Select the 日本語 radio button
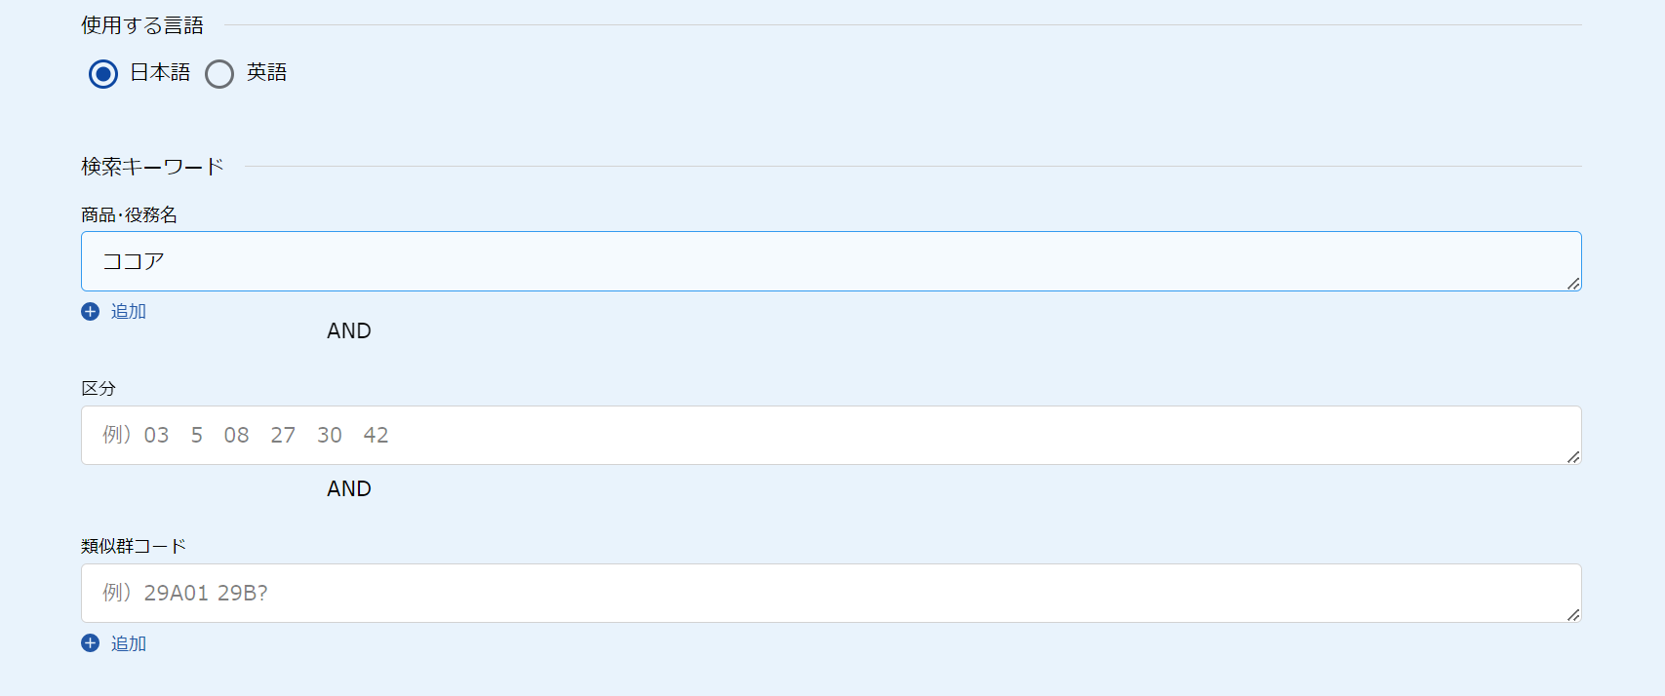Viewport: 1665px width, 696px height. (x=103, y=74)
